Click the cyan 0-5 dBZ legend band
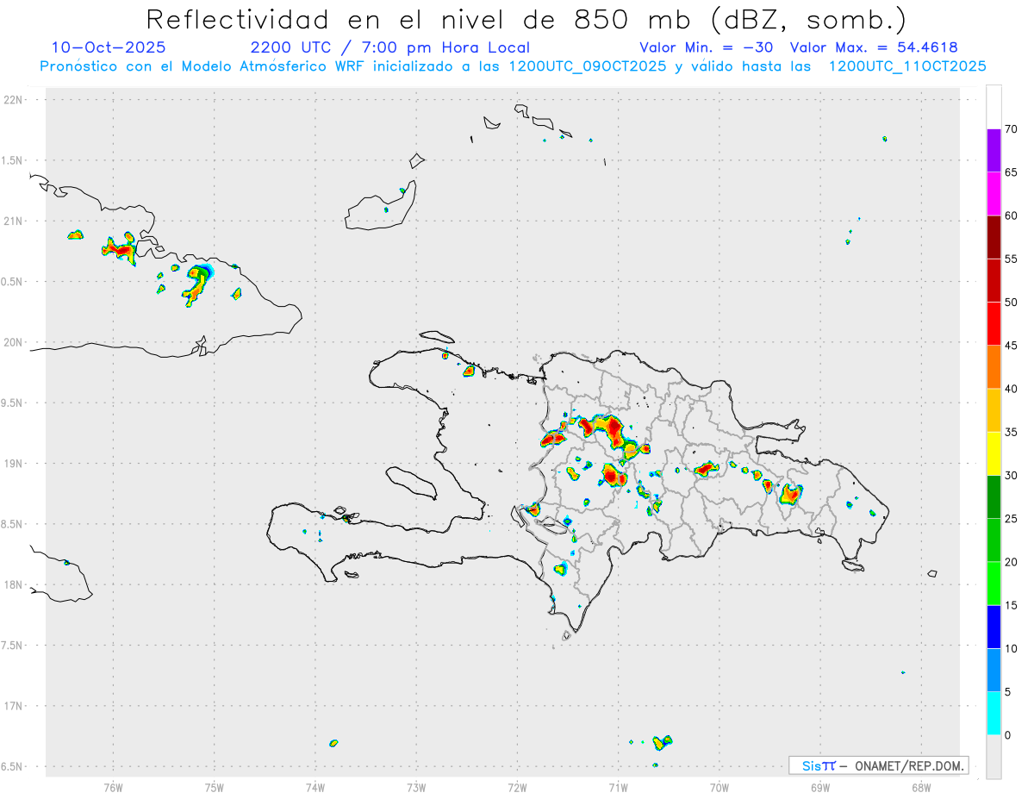1034x799 pixels. coord(994,714)
